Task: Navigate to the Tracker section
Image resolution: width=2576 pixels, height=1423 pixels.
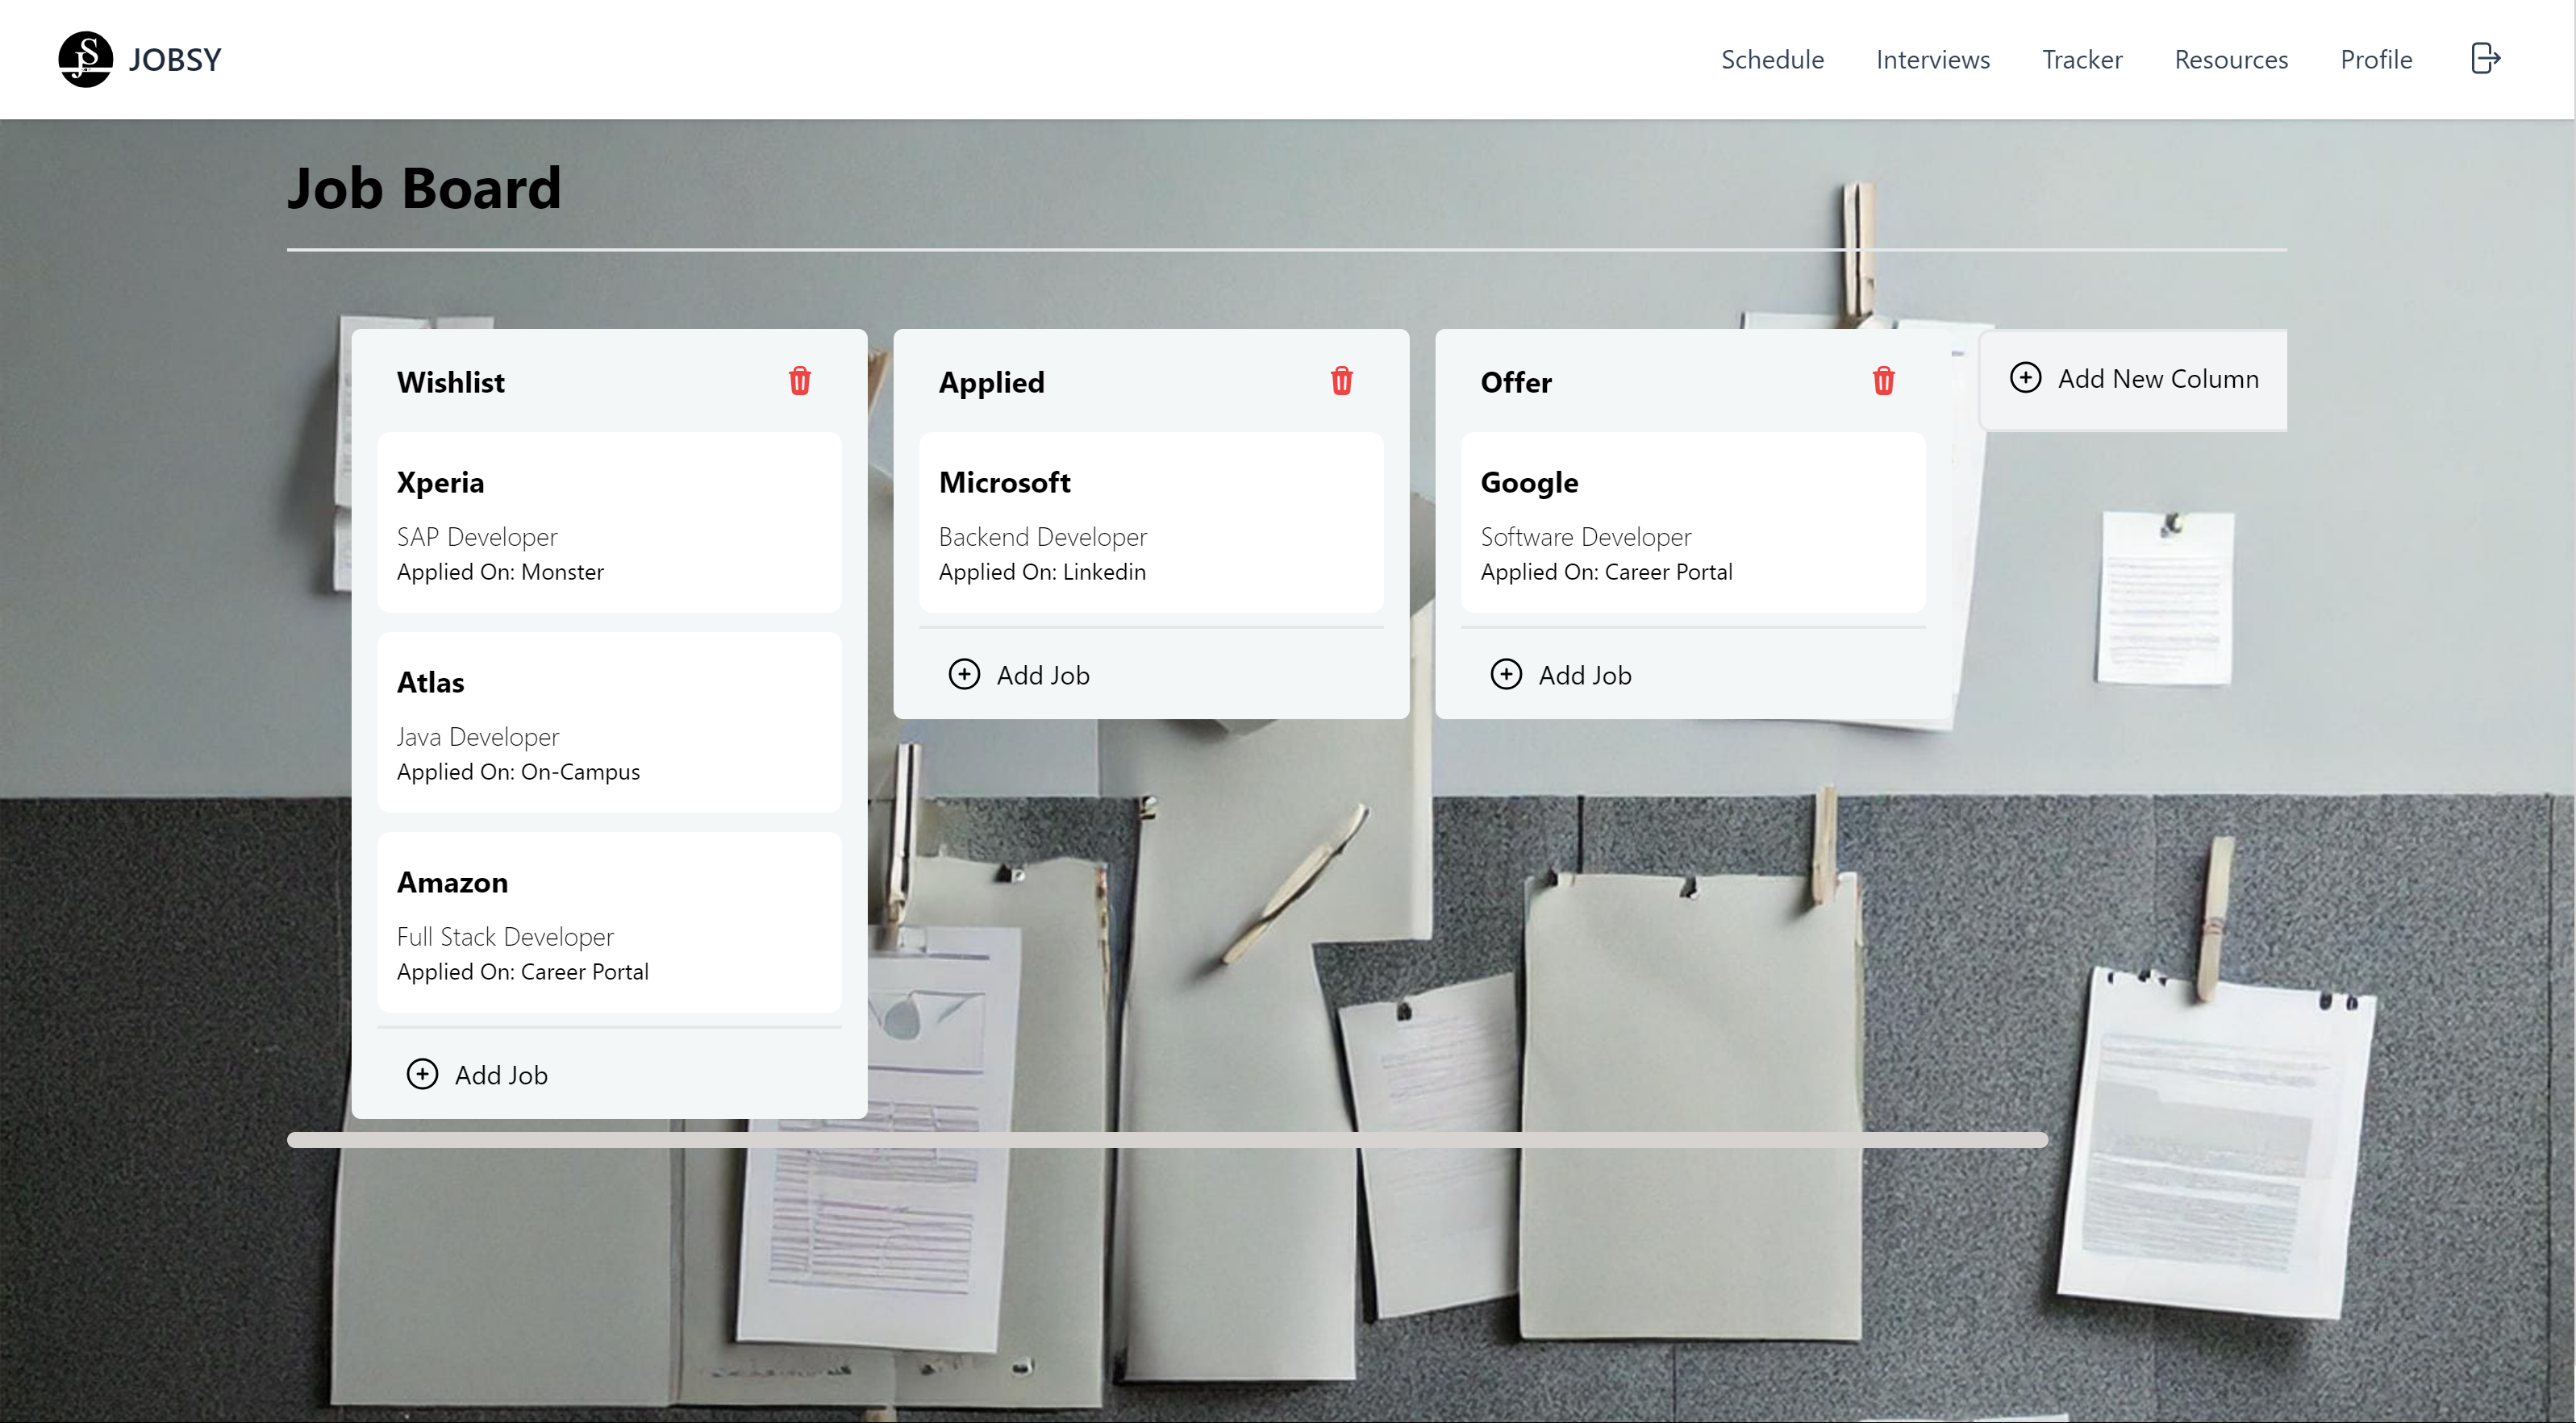Action: (x=2081, y=59)
